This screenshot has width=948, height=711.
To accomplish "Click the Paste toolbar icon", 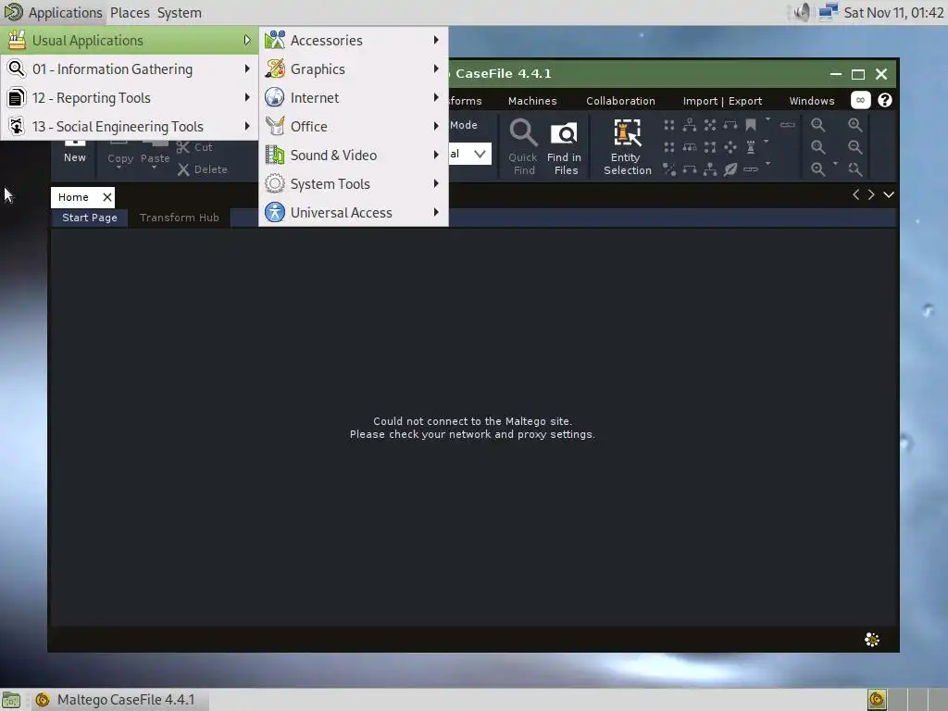I will 155,143.
